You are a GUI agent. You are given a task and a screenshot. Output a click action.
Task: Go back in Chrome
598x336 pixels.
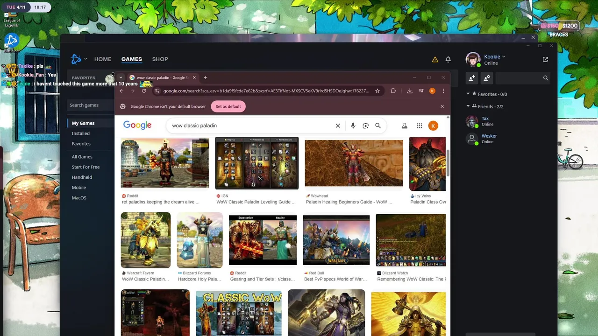click(121, 91)
